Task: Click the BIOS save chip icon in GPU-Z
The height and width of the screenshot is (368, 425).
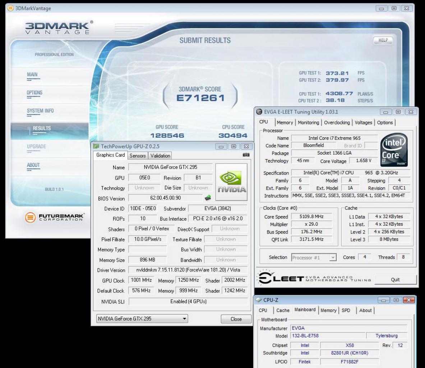Action: pos(208,198)
